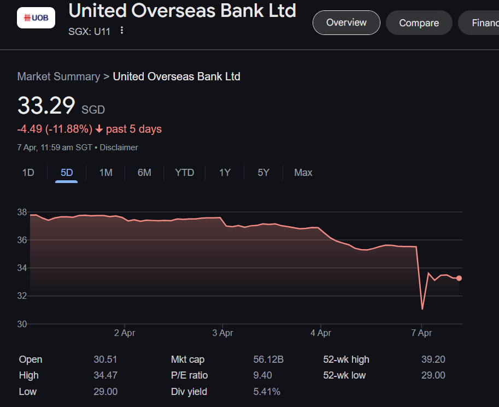The width and height of the screenshot is (499, 407).
Task: Click the 3 Apr date on chart axis
Action: pos(222,333)
